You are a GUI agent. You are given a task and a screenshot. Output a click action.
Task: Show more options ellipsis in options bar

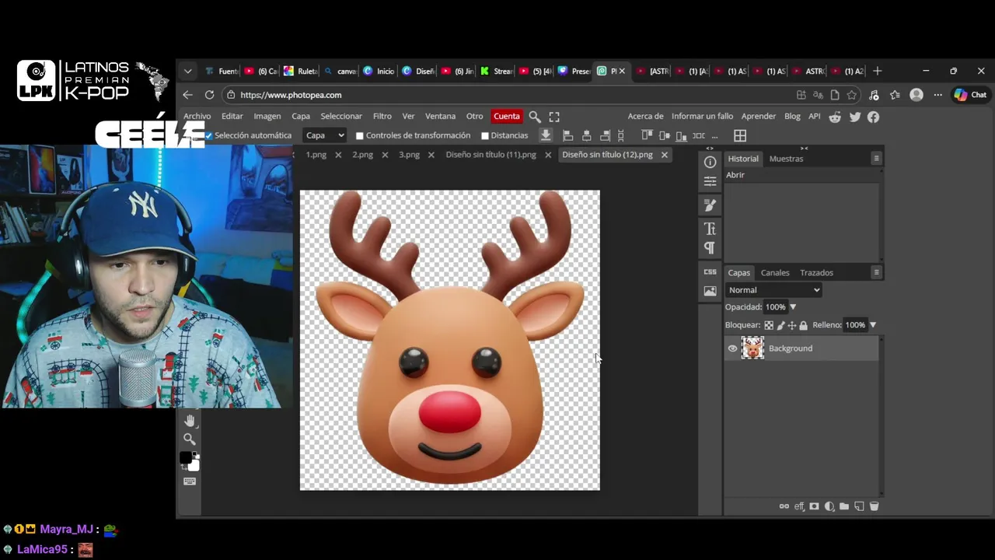[x=714, y=136]
